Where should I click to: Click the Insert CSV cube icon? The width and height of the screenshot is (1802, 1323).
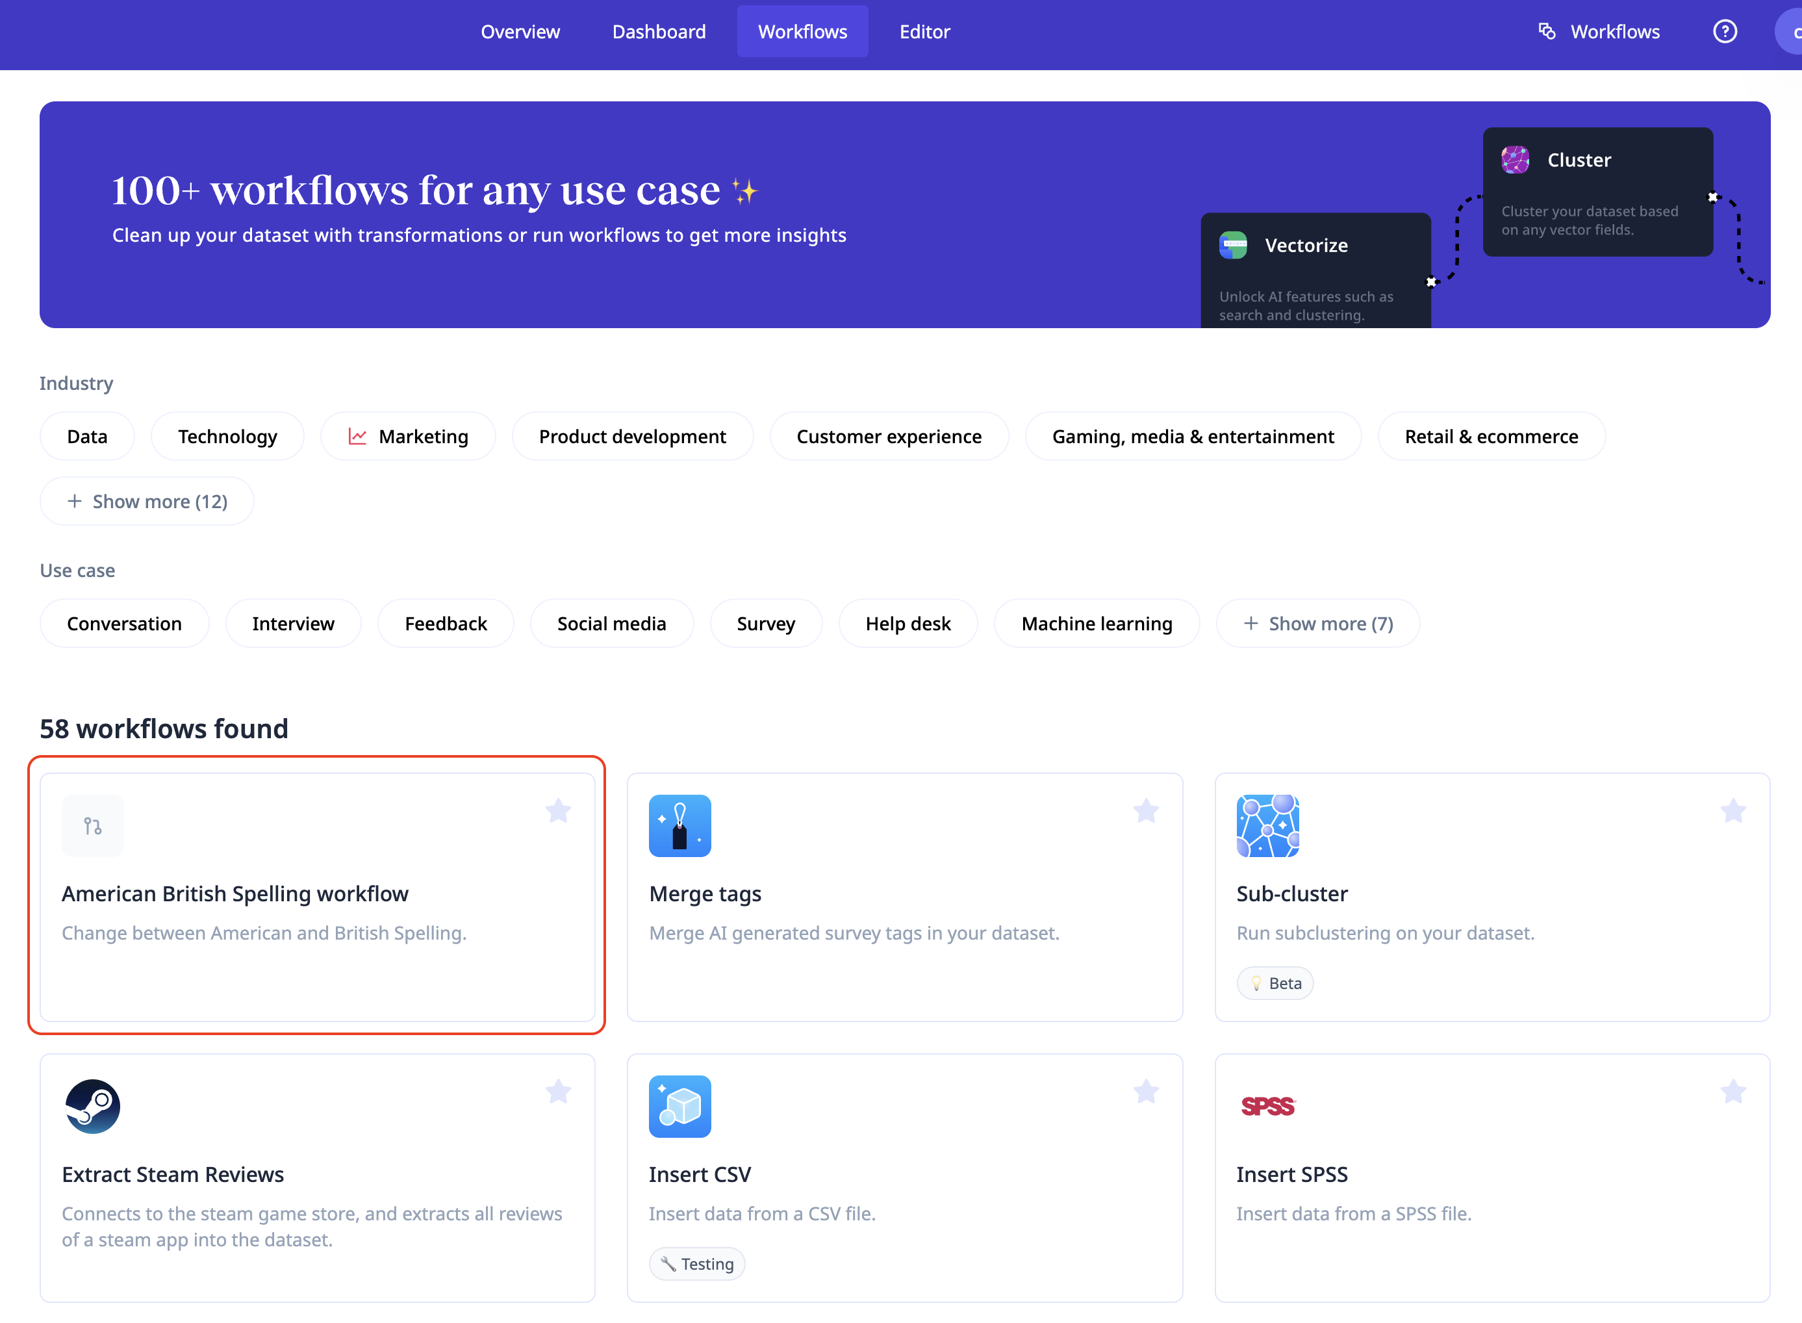[x=679, y=1106]
